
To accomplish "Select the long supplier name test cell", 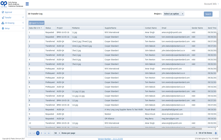I will coord(124,110).
